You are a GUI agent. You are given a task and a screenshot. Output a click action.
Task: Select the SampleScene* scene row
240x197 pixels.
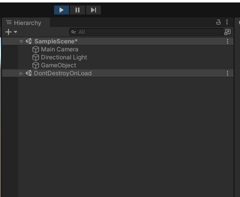(x=118, y=41)
